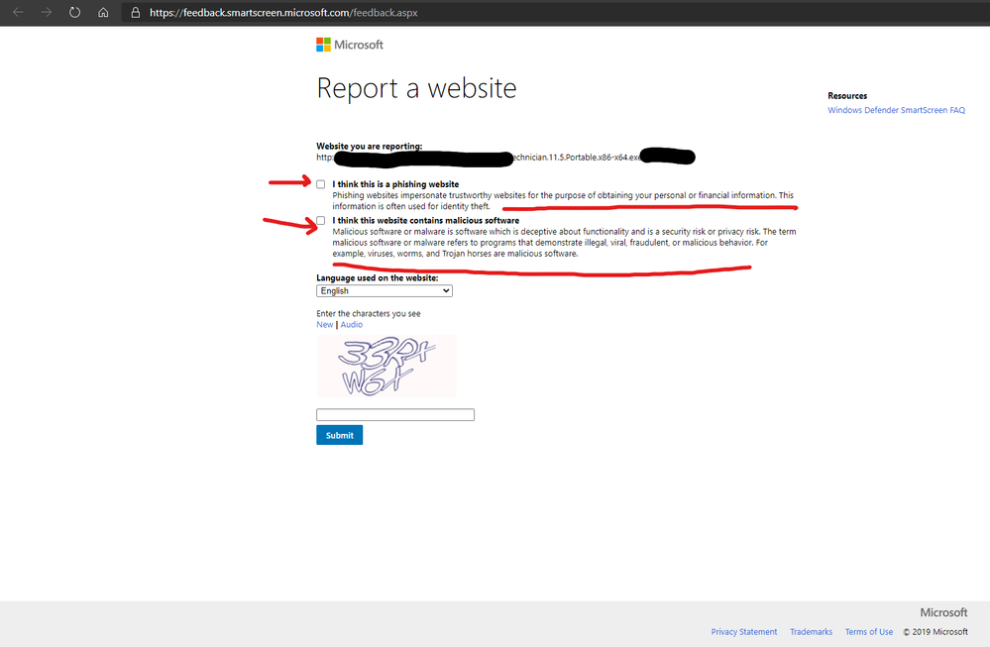The height and width of the screenshot is (647, 990).
Task: Focus the captcha characters input field
Action: [x=395, y=415]
